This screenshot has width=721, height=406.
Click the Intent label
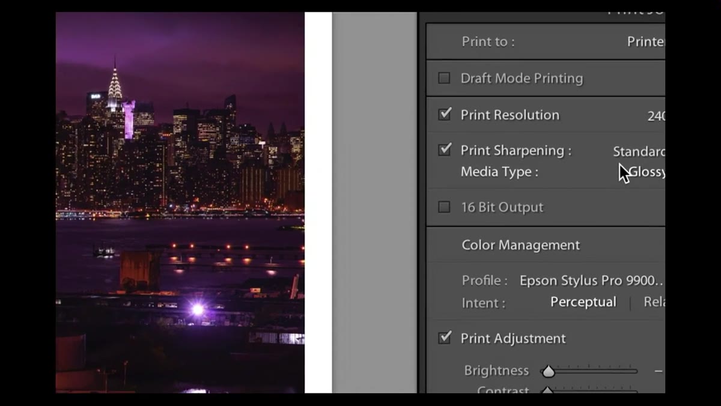pos(484,303)
